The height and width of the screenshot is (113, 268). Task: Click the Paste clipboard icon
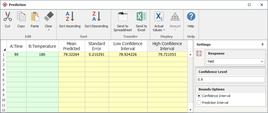[35, 17]
